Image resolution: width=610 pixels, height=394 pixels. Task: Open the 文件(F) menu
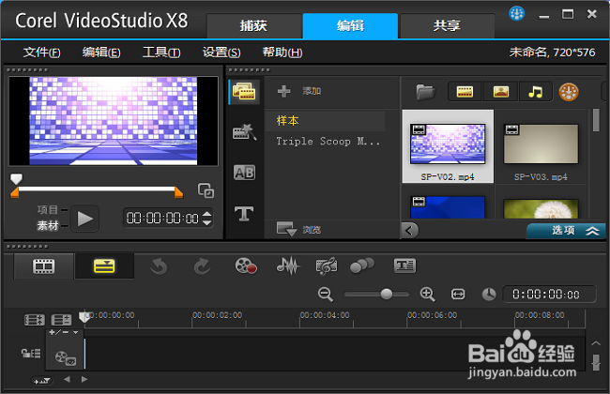41,53
